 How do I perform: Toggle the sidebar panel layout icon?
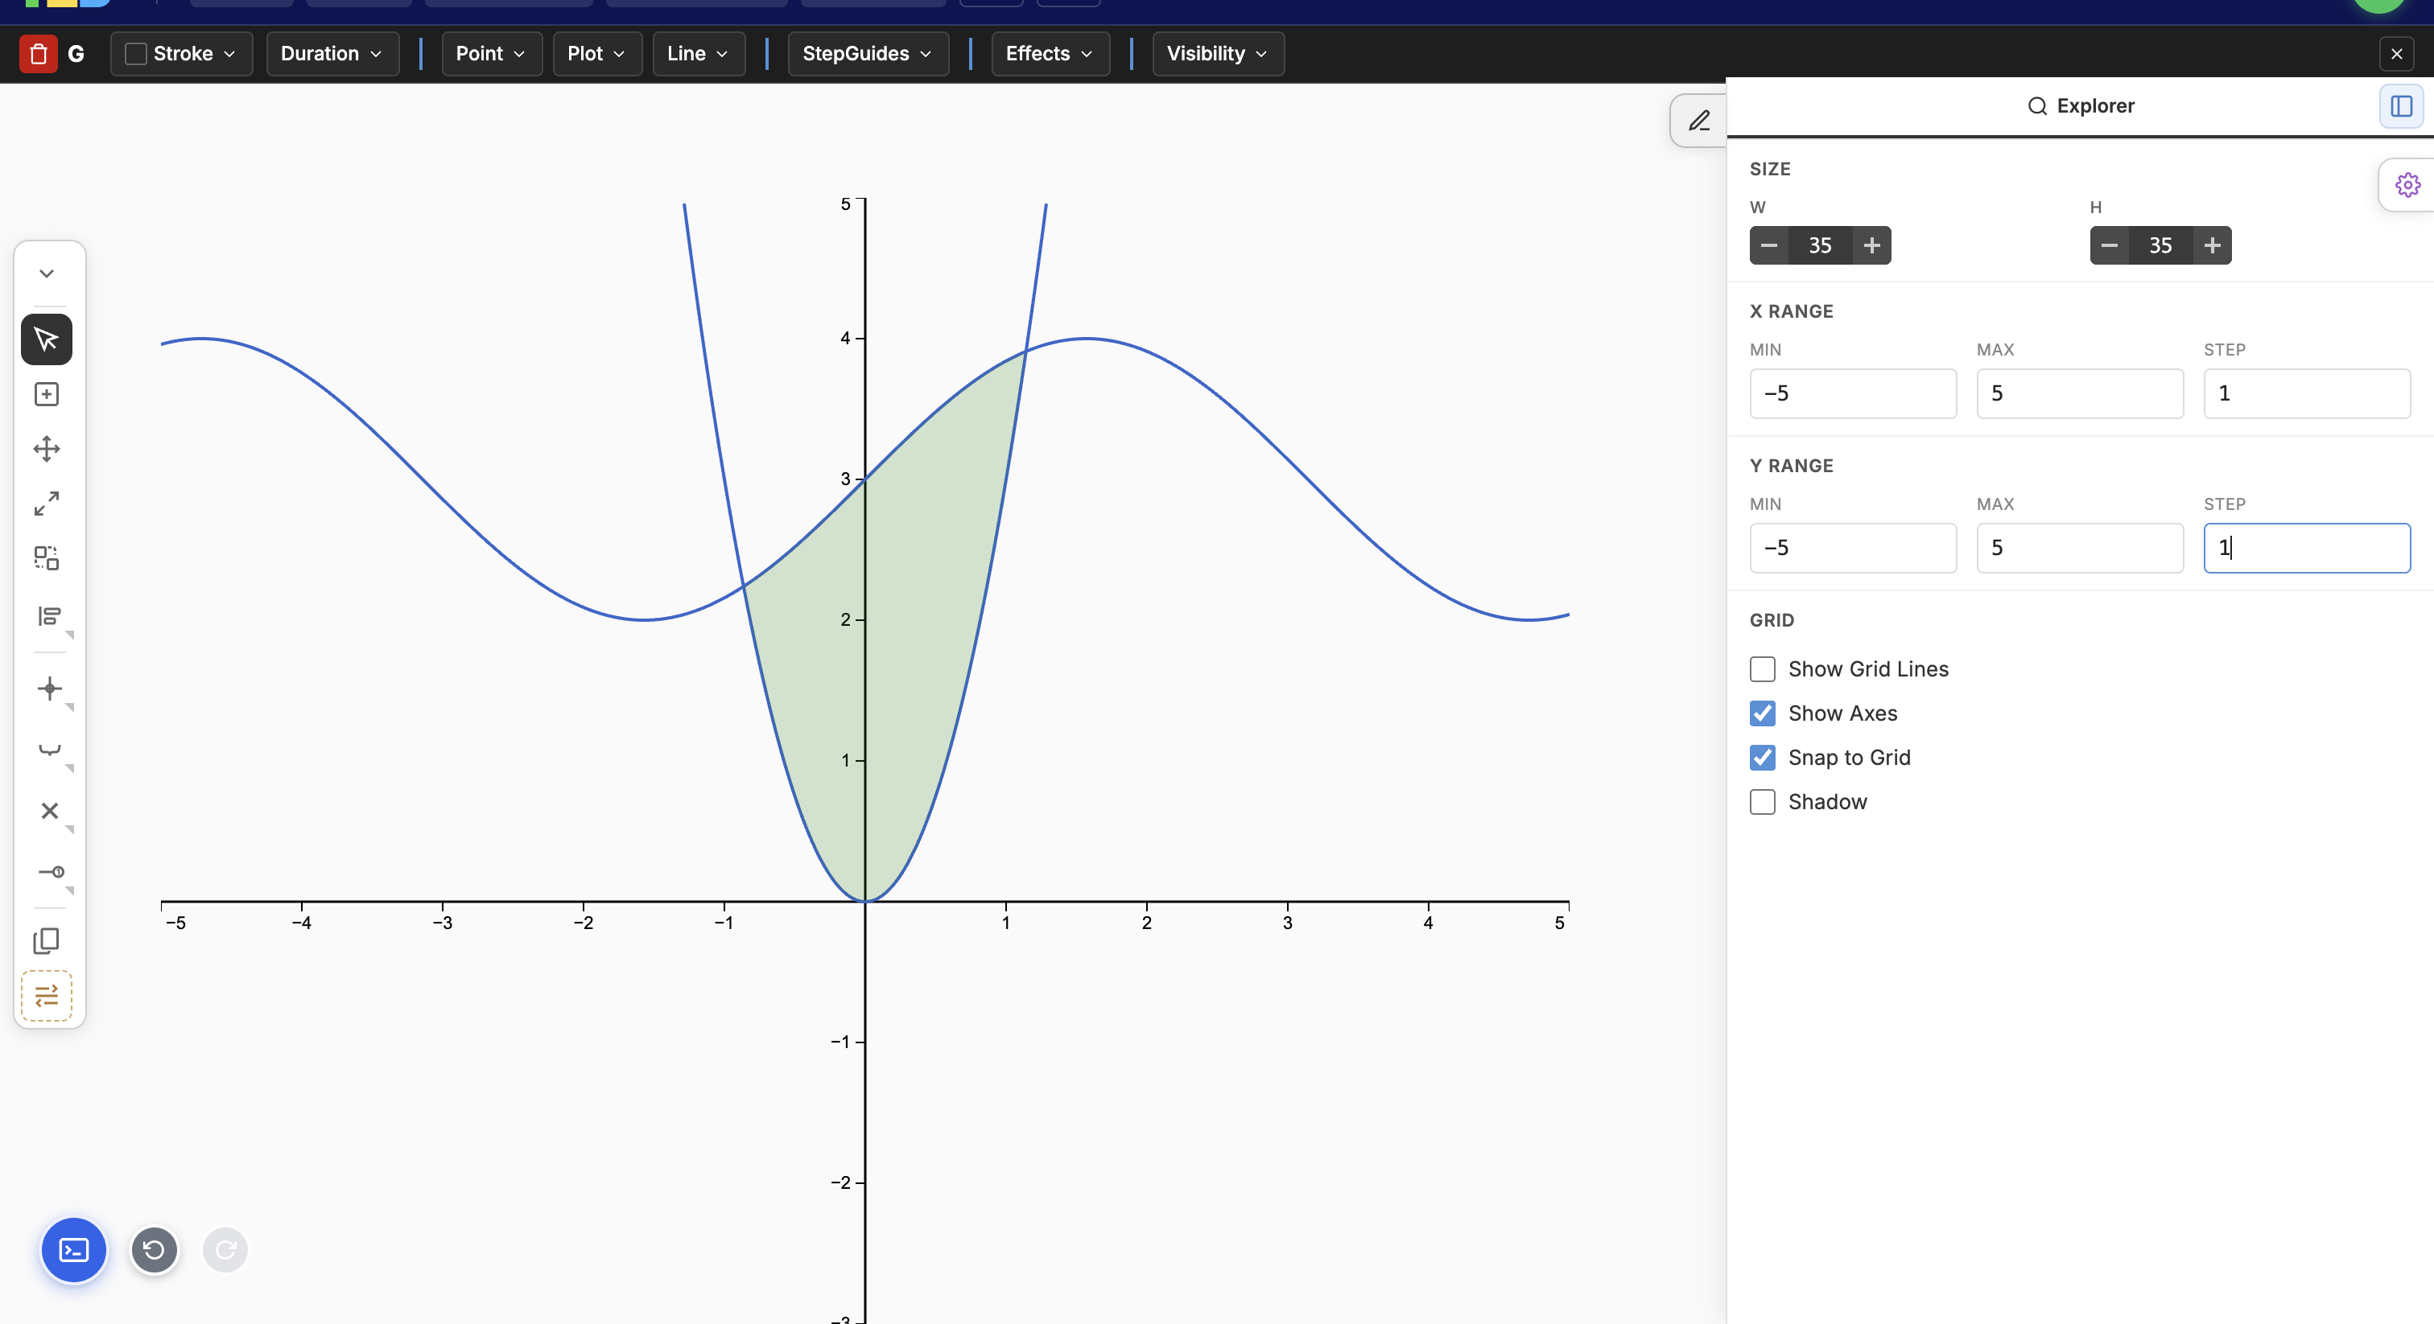[x=2401, y=105]
